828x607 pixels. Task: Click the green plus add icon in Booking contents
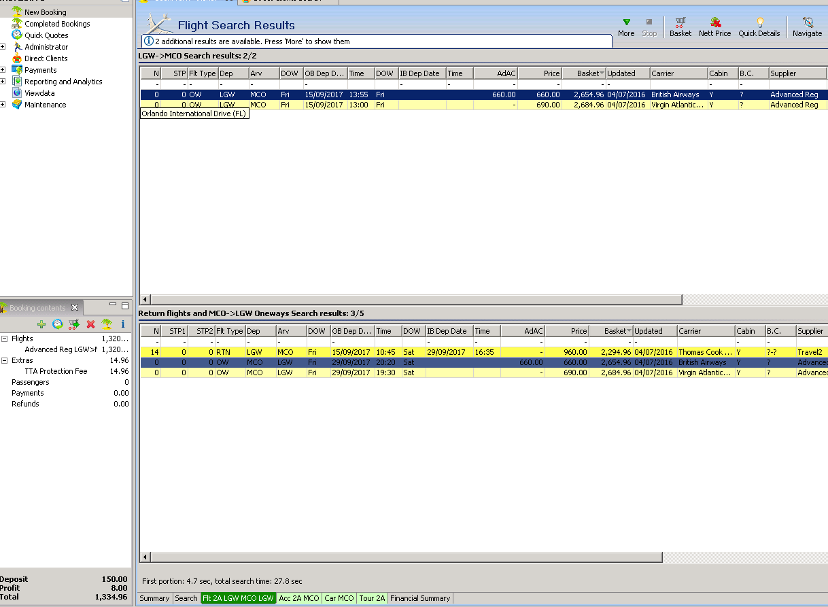41,324
